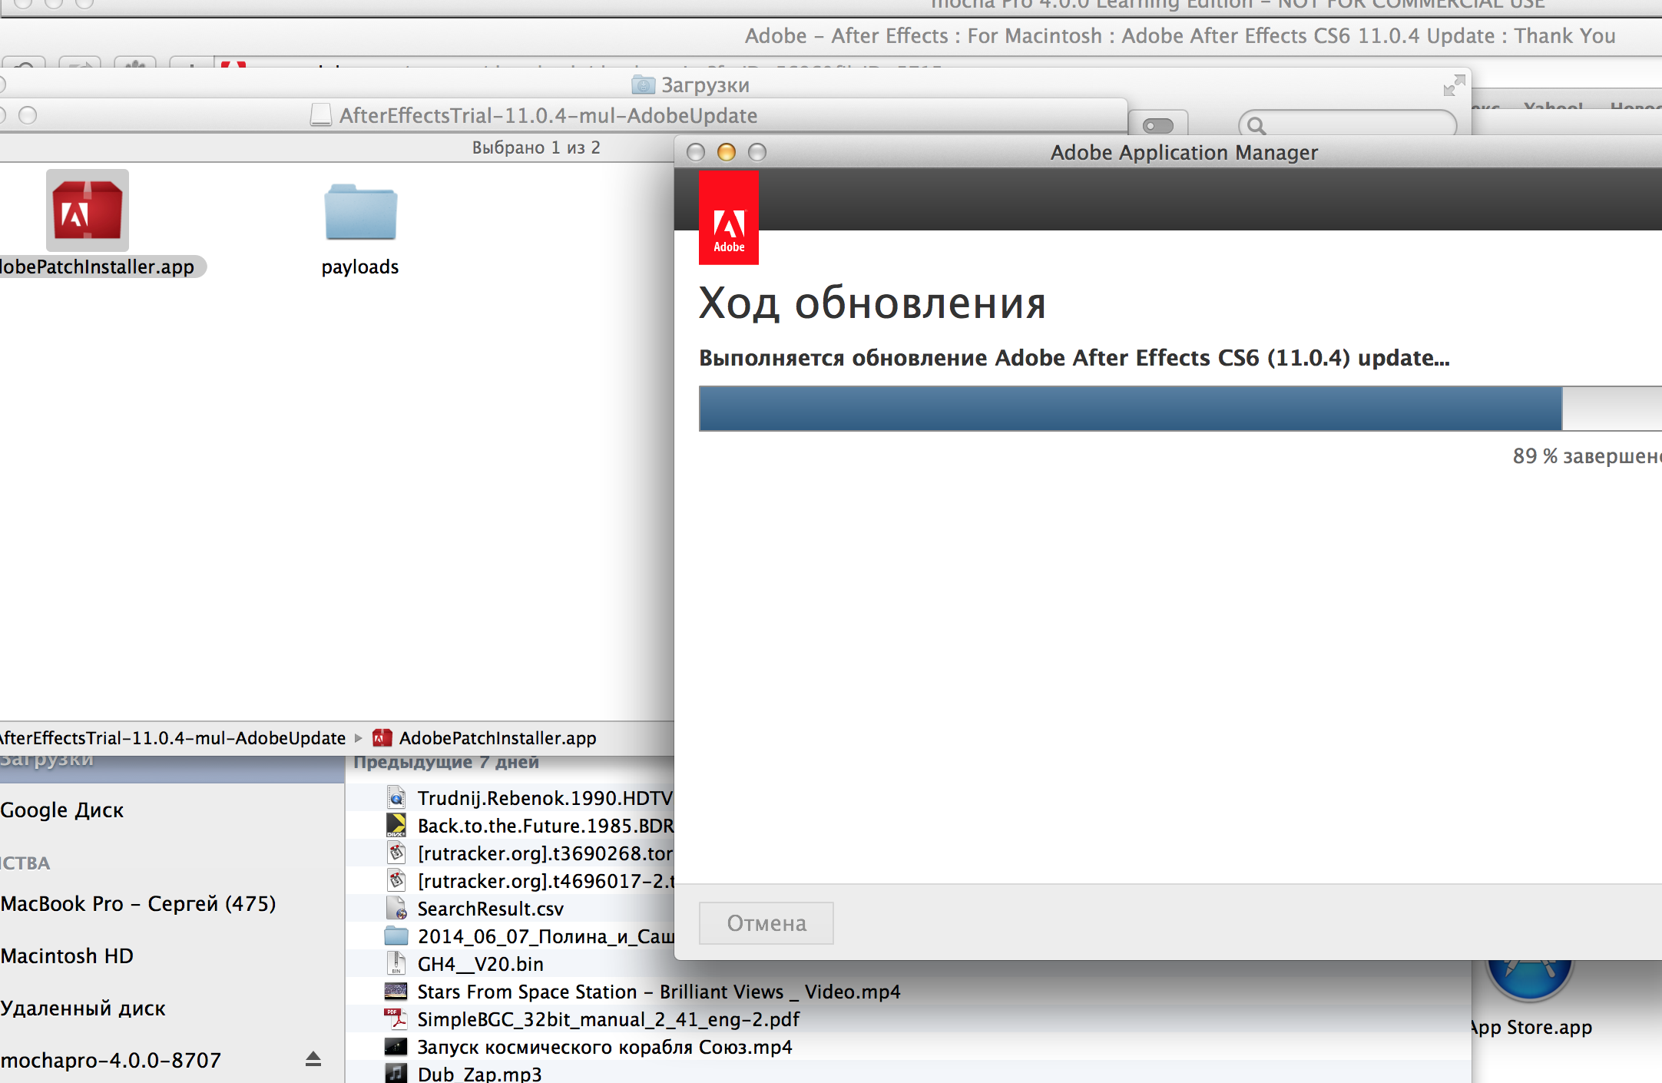Click the Отмена button
This screenshot has height=1083, width=1662.
(766, 923)
